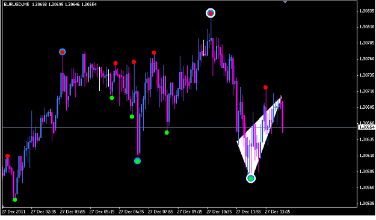Click the current price label 1.30654
The image size is (376, 220).
(366, 127)
